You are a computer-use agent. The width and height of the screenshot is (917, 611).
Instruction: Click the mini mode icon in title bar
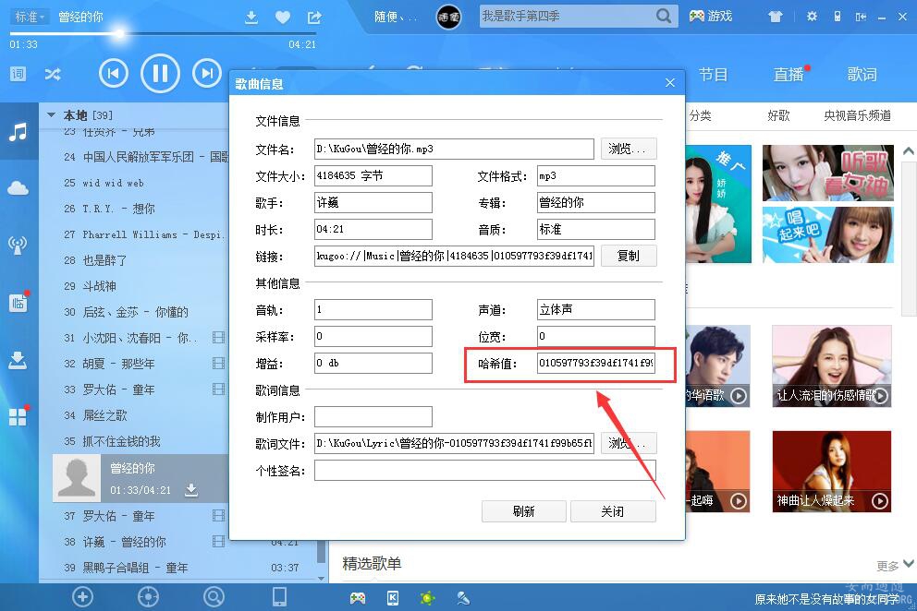[861, 17]
